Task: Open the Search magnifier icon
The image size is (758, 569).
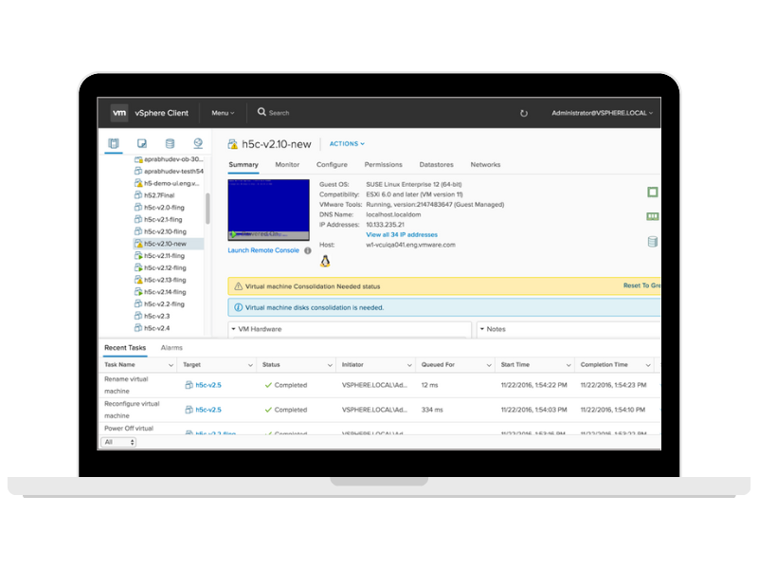Action: (262, 112)
